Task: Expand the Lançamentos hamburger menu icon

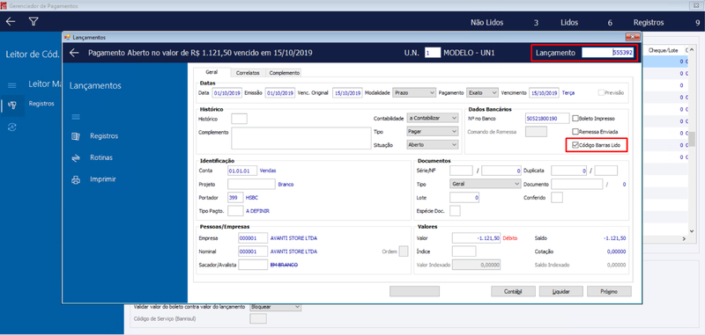Action: [x=76, y=117]
